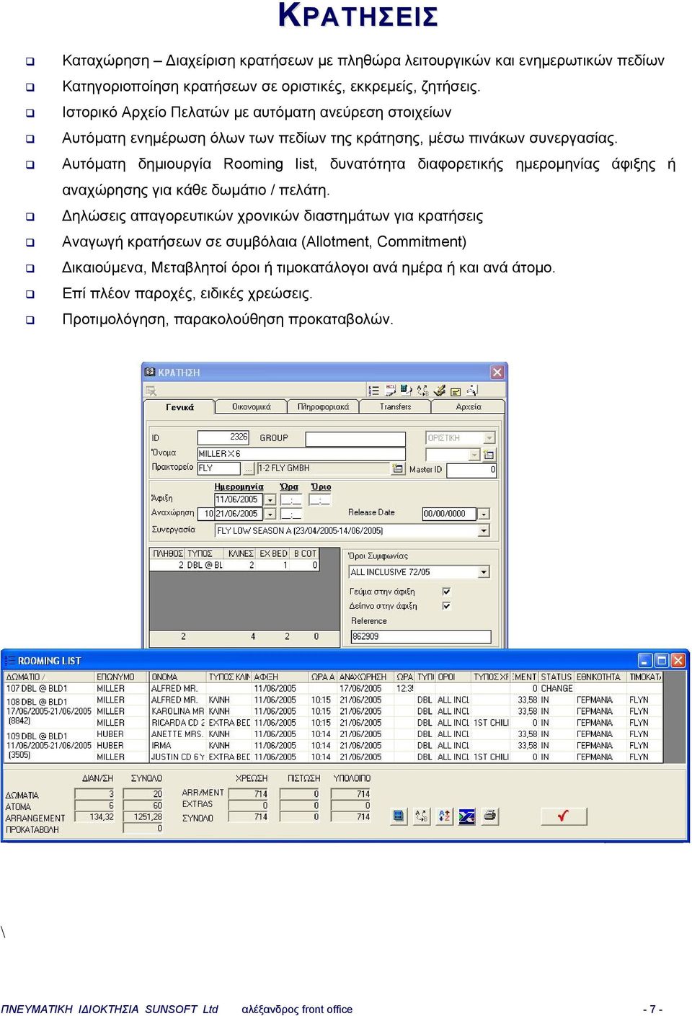Click the ΕΘΝΙΚΟΤΗΤΑ column header
Viewport: 692px width, 1016px height.
click(x=600, y=677)
